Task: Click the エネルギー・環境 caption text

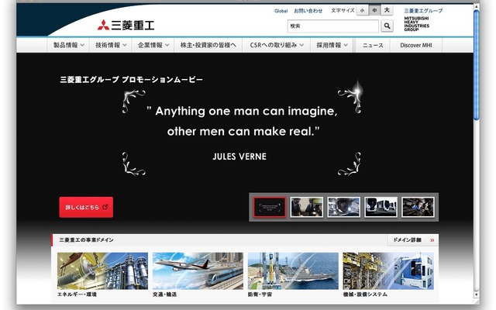Action: [77, 294]
